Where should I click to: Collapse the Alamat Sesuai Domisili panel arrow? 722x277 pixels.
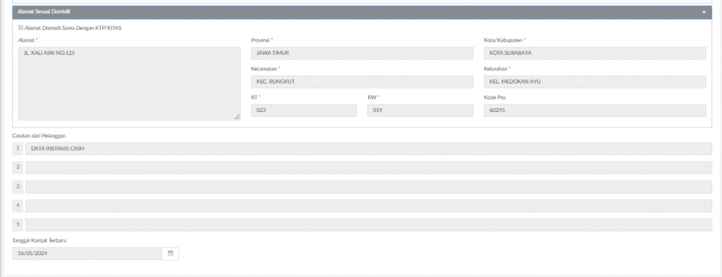point(704,12)
